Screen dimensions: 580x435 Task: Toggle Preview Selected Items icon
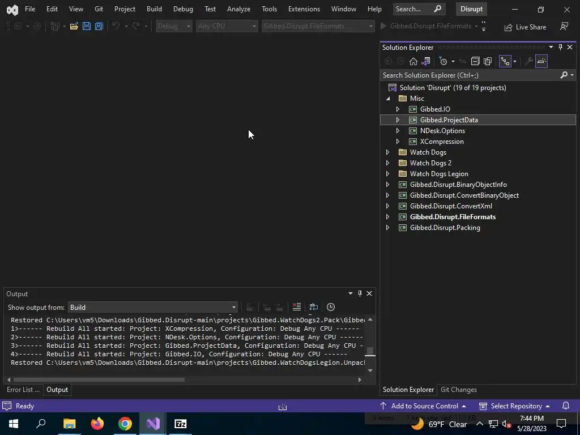(x=541, y=61)
